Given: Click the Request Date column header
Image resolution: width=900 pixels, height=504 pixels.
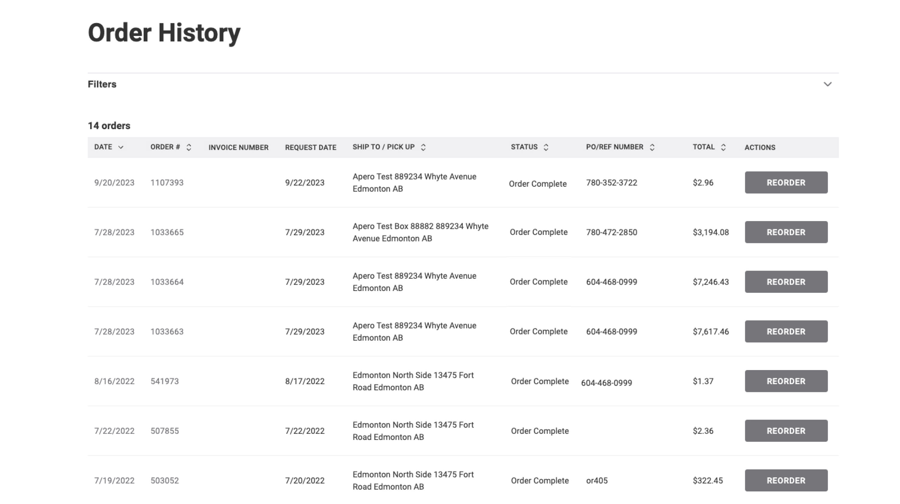Looking at the screenshot, I should (x=310, y=147).
